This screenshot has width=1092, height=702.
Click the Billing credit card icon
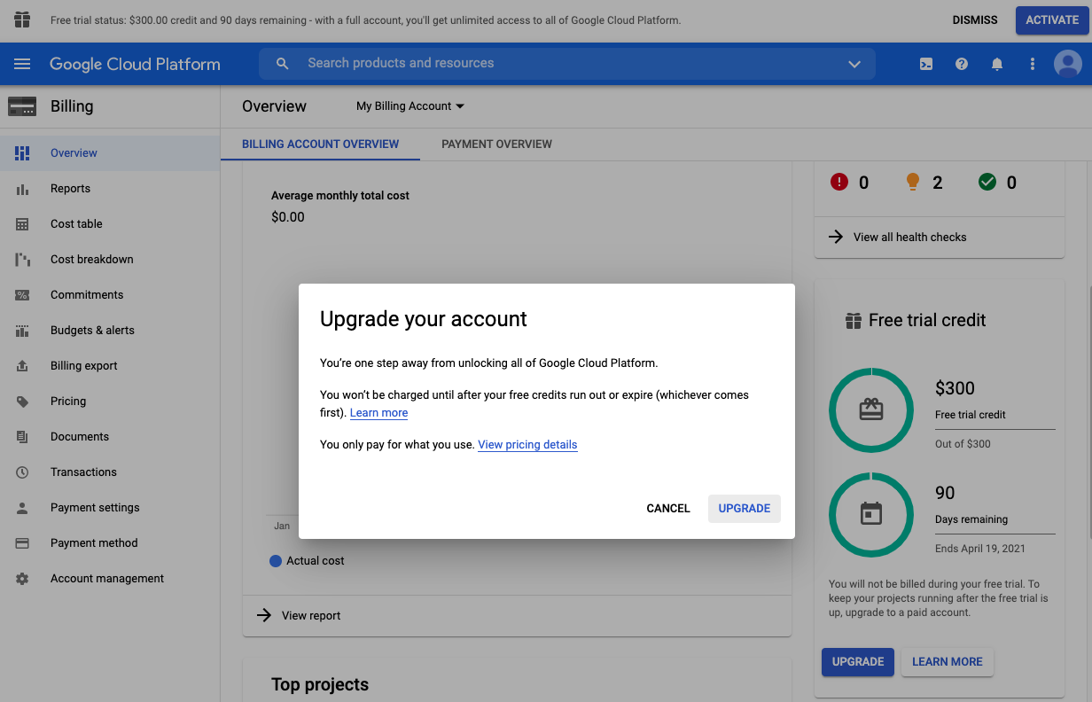pos(22,106)
